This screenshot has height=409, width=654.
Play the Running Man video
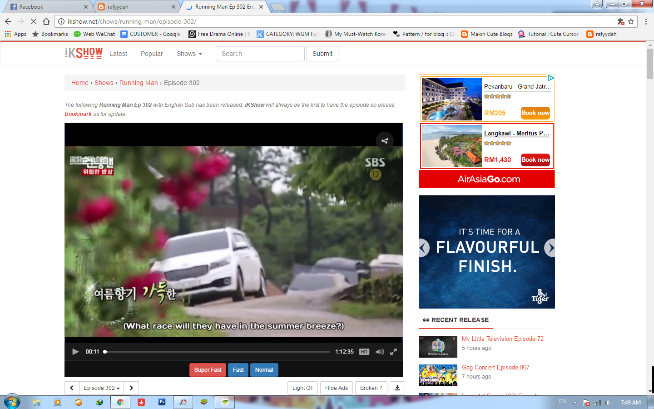click(x=75, y=352)
